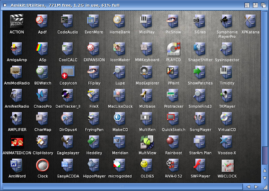Click the vertical scrollbar down arrow
This screenshot has height=191, width=269.
click(265, 178)
